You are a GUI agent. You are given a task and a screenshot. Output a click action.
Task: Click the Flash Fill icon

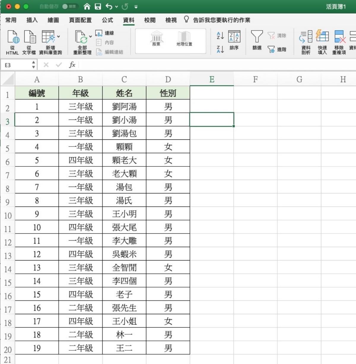click(x=322, y=37)
